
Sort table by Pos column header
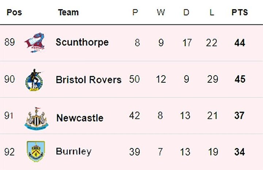14,12
